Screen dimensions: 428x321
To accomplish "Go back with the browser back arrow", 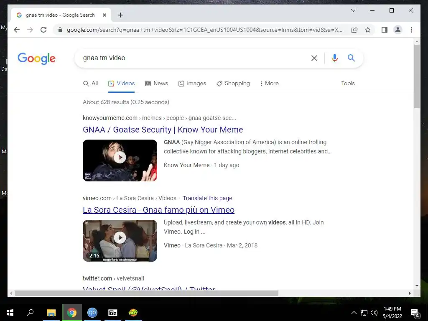I will coord(17,30).
